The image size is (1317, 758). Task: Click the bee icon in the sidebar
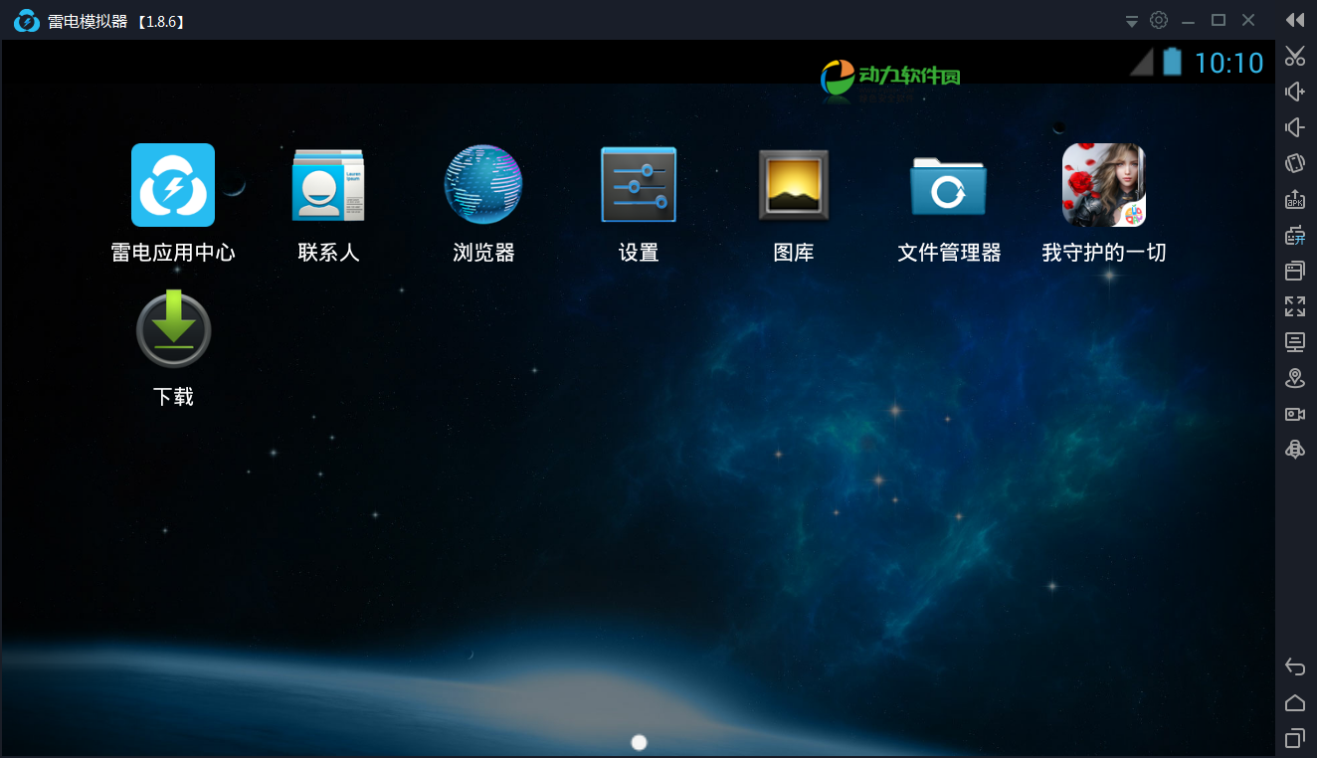pyautogui.click(x=1294, y=450)
